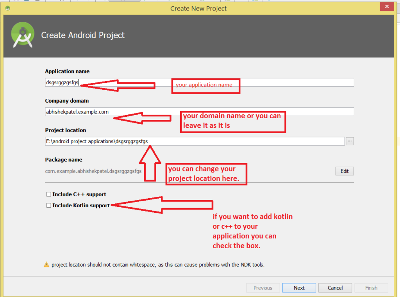The image size is (400, 297).
Task: Click the disabled Previous button
Action: click(263, 288)
